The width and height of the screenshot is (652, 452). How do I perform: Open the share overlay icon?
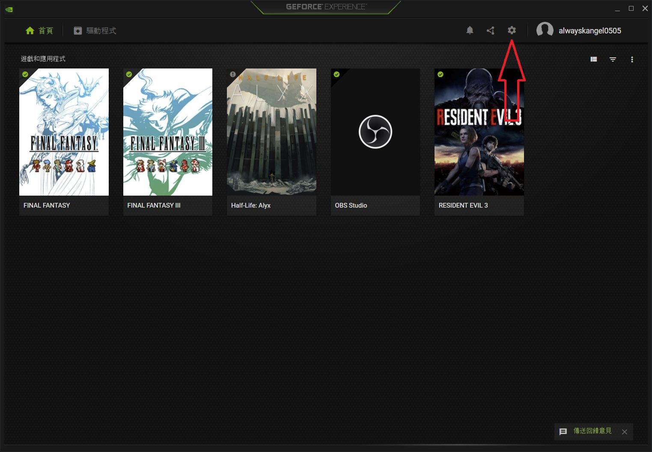click(491, 30)
